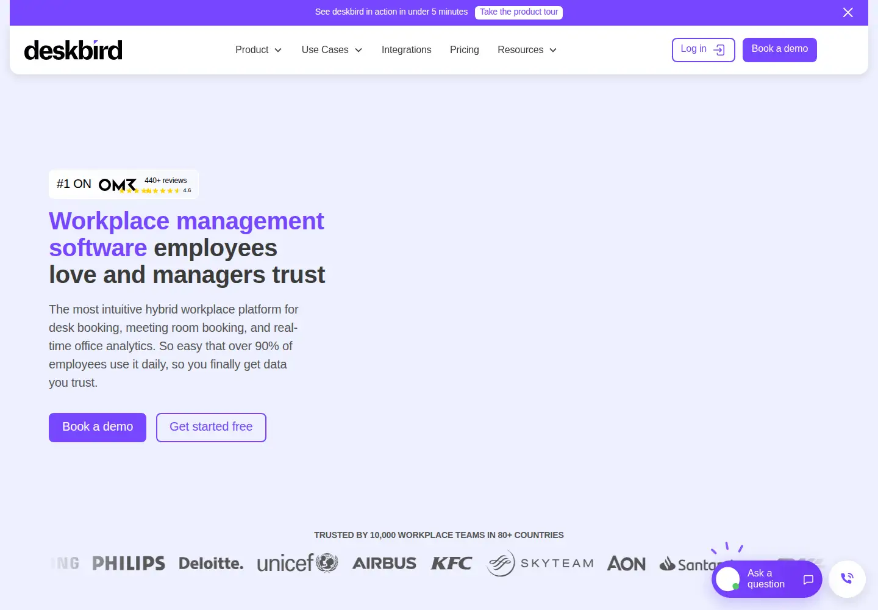This screenshot has height=610, width=878.
Task: Click the SkyTeam logo
Action: pos(540,563)
